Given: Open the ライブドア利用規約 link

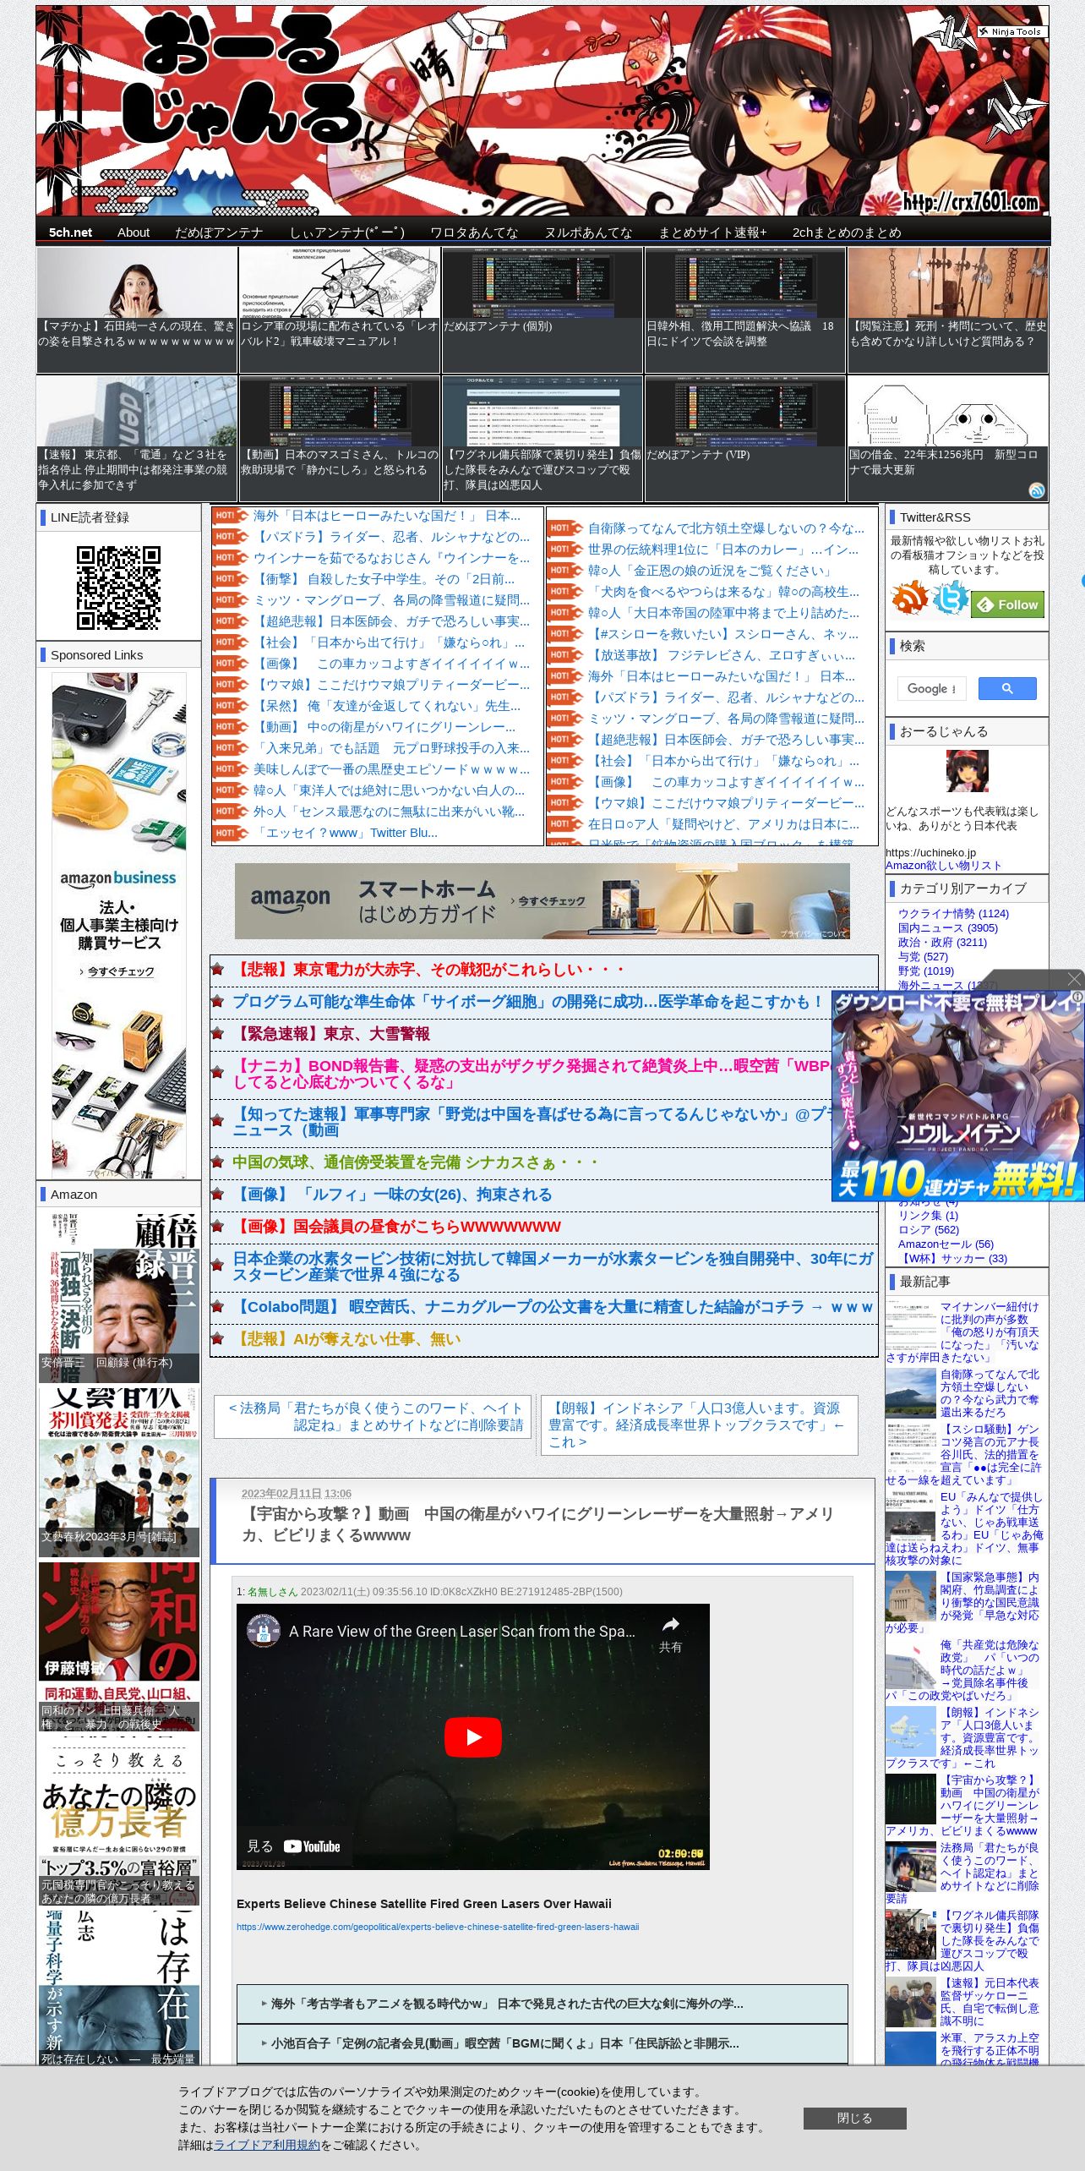Looking at the screenshot, I should pos(266,2145).
